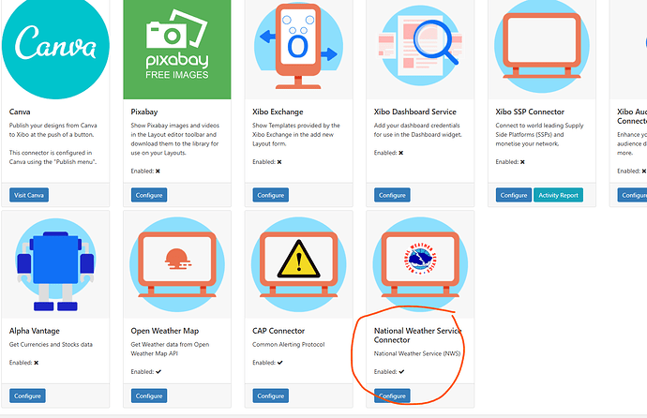
Task: Click Configure for Xibo SSP Connector
Action: pos(514,195)
